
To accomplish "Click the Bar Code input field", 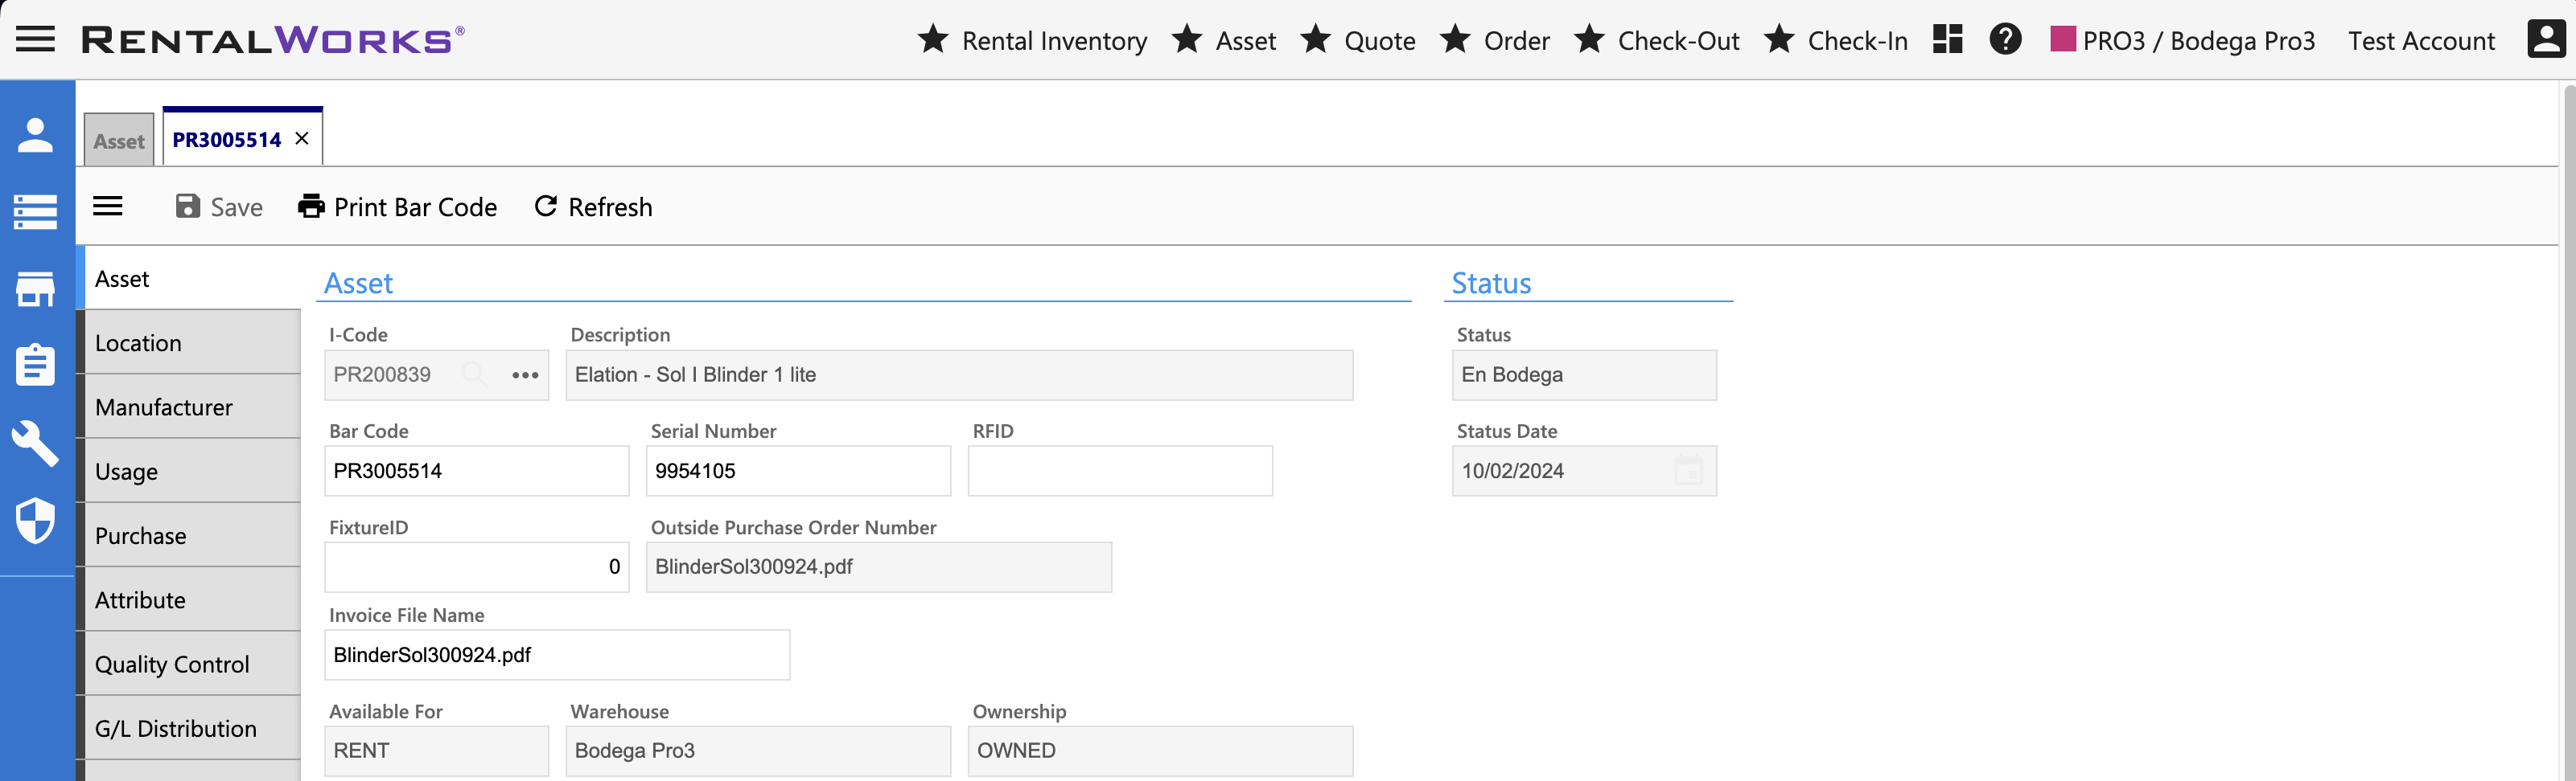I will pos(476,470).
